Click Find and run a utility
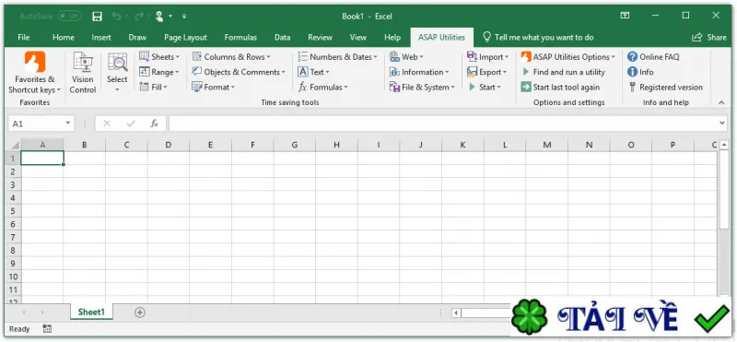 (x=563, y=72)
